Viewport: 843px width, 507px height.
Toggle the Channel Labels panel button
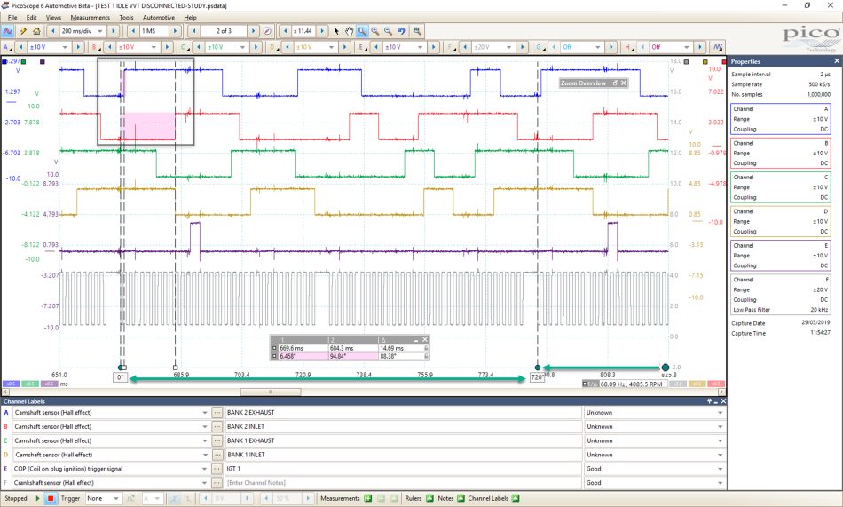(515, 498)
